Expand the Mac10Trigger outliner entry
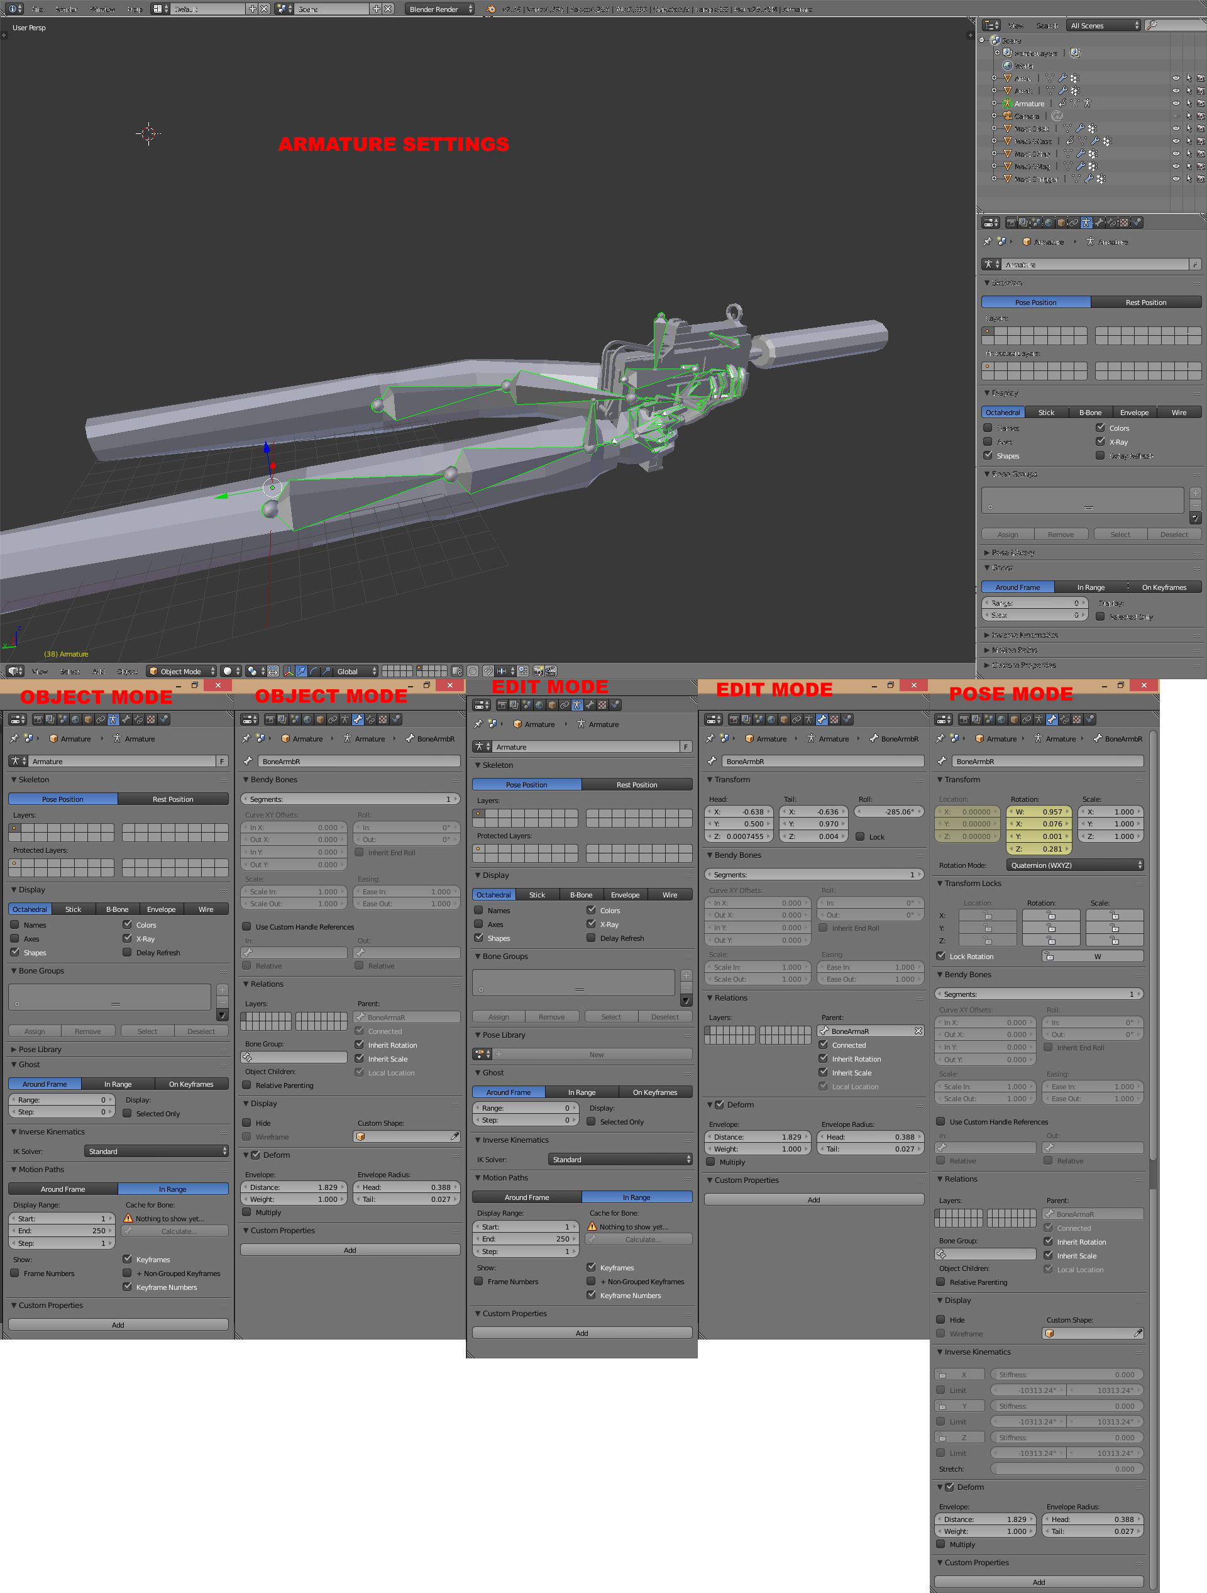The image size is (1207, 1593). coord(994,178)
